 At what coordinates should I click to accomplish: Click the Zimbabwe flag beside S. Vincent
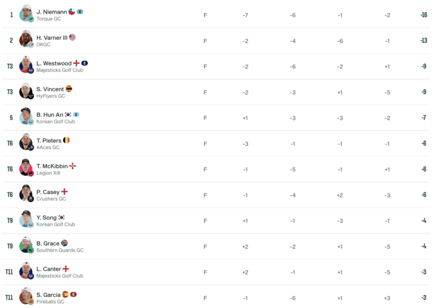69,89
